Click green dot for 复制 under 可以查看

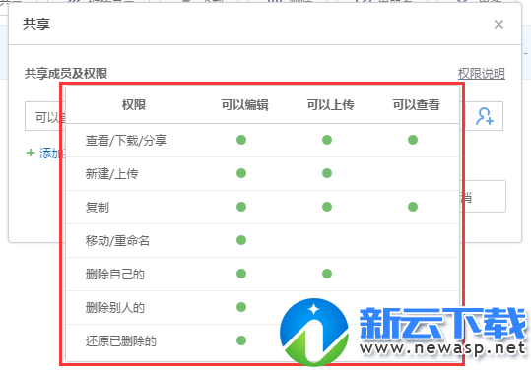(413, 207)
